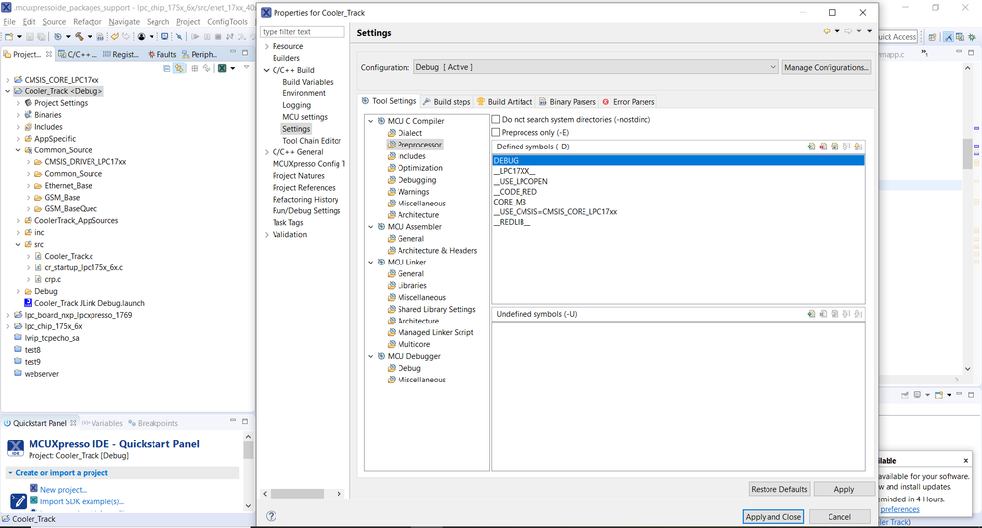The width and height of the screenshot is (982, 528).
Task: Switch to the Build Artifact tab
Action: coord(505,102)
